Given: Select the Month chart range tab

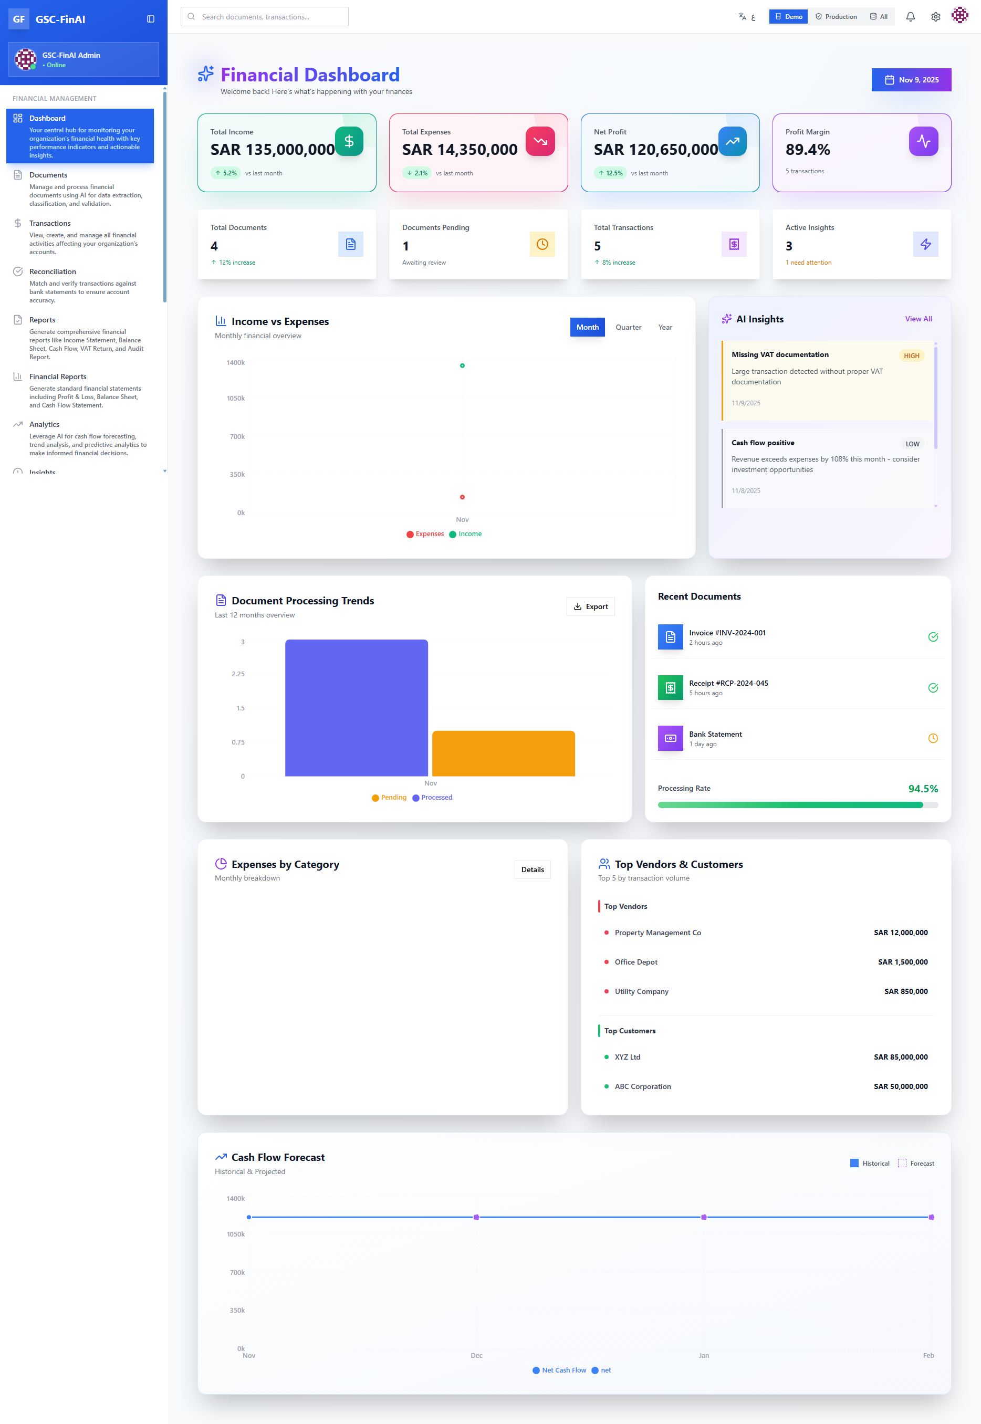Looking at the screenshot, I should (587, 328).
